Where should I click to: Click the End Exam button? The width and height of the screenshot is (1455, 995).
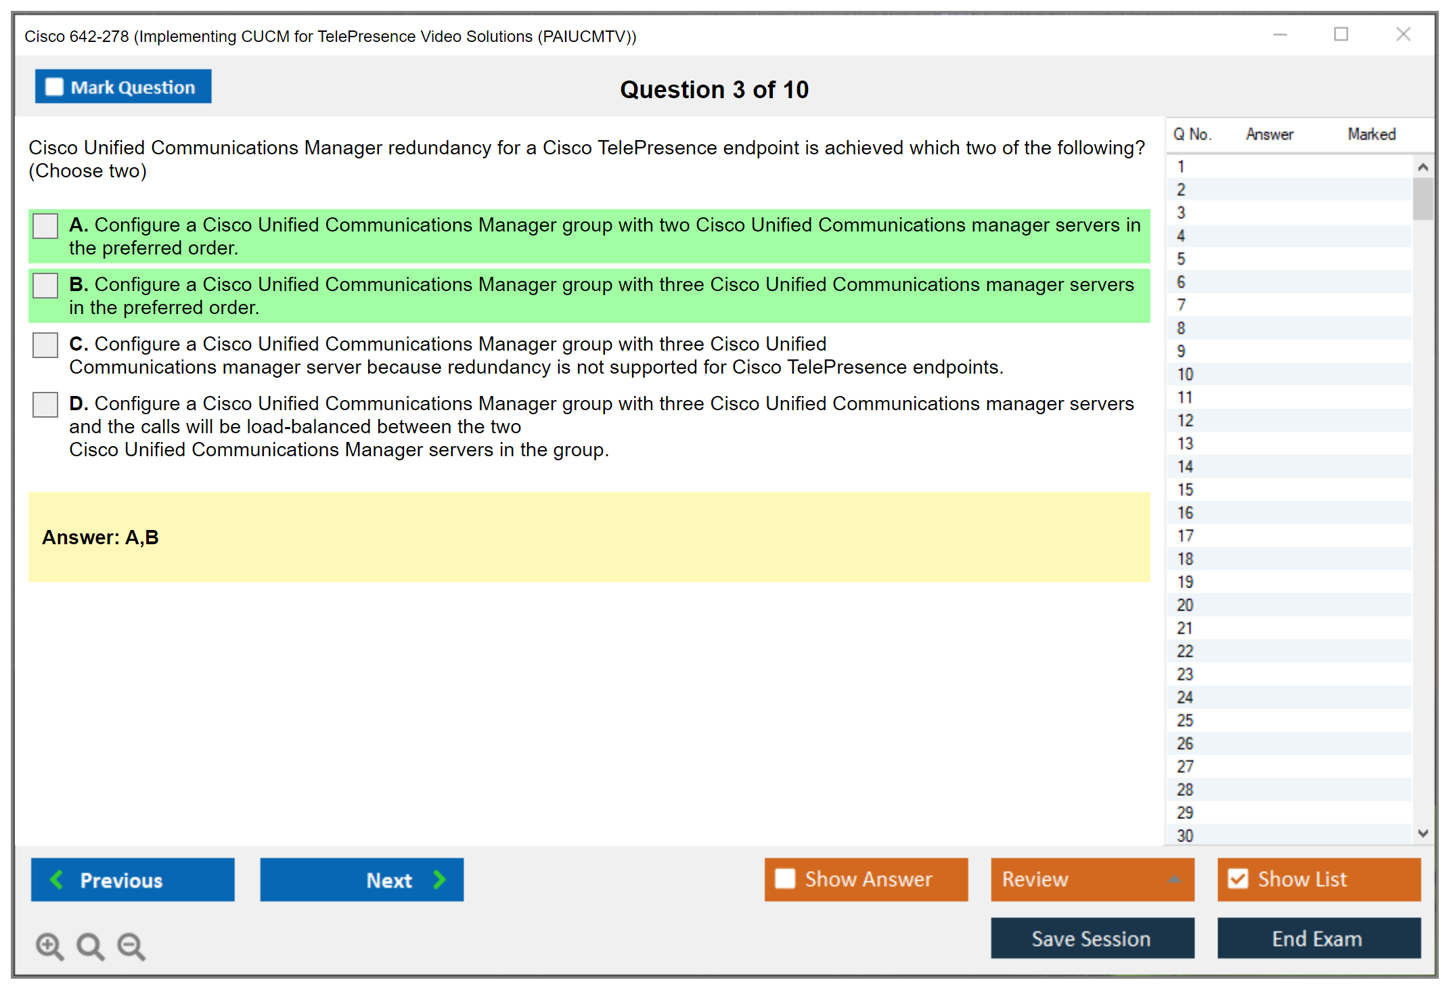pos(1318,938)
